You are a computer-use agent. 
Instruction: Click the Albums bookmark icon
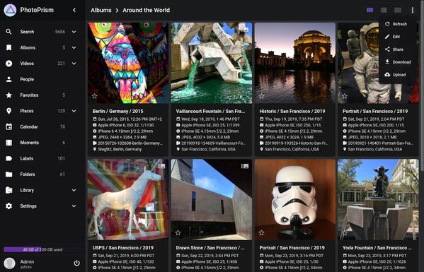(x=9, y=48)
